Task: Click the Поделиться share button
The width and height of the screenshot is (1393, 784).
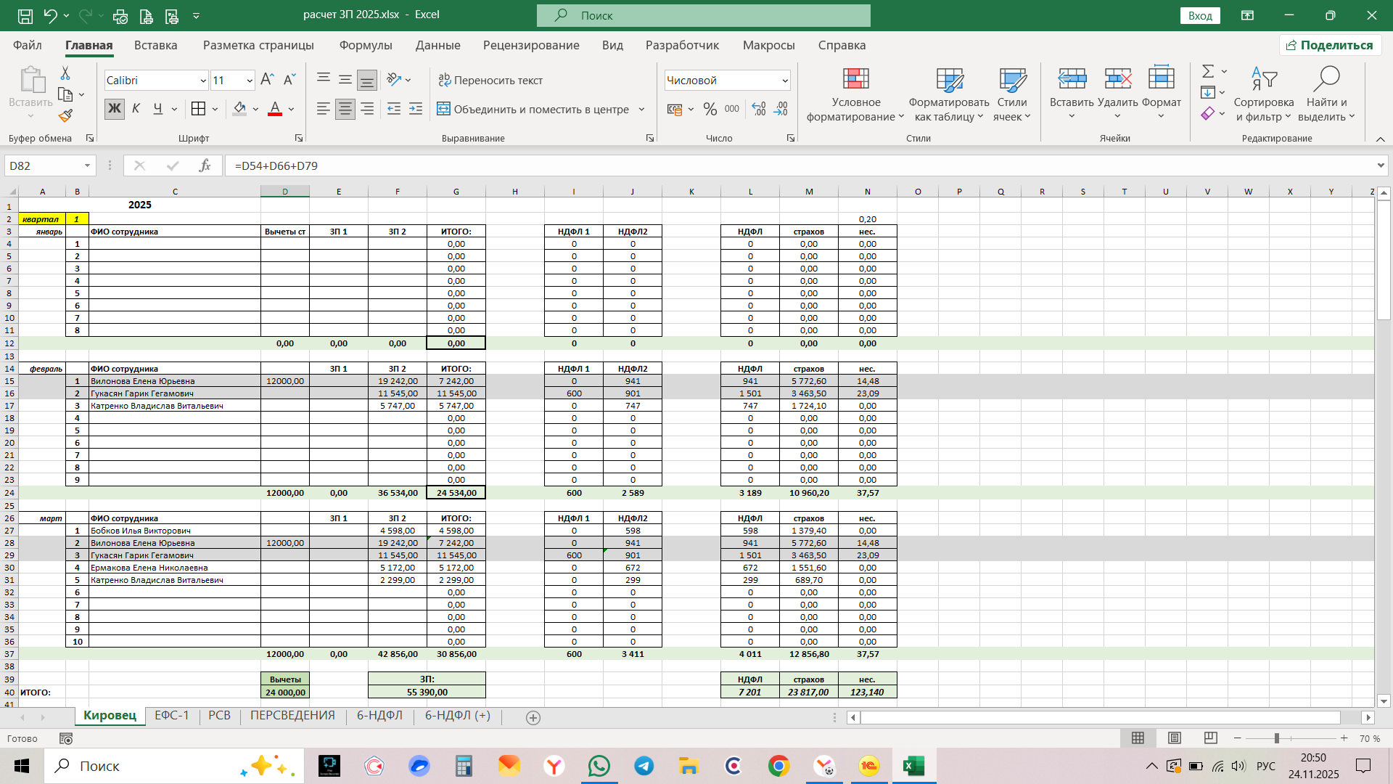Action: click(1329, 45)
